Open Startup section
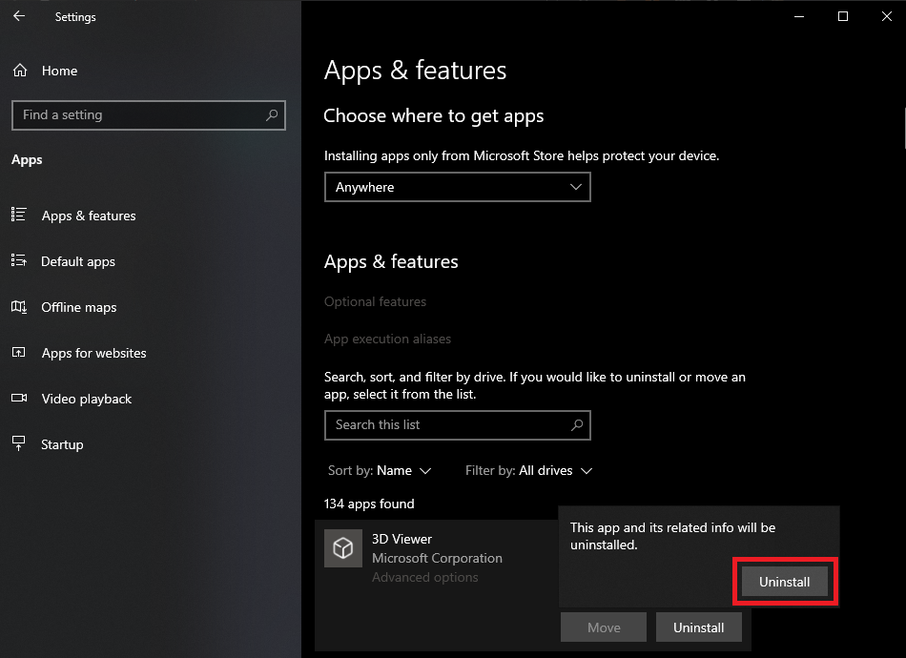Screen dimensions: 906x658 pyautogui.click(x=62, y=444)
